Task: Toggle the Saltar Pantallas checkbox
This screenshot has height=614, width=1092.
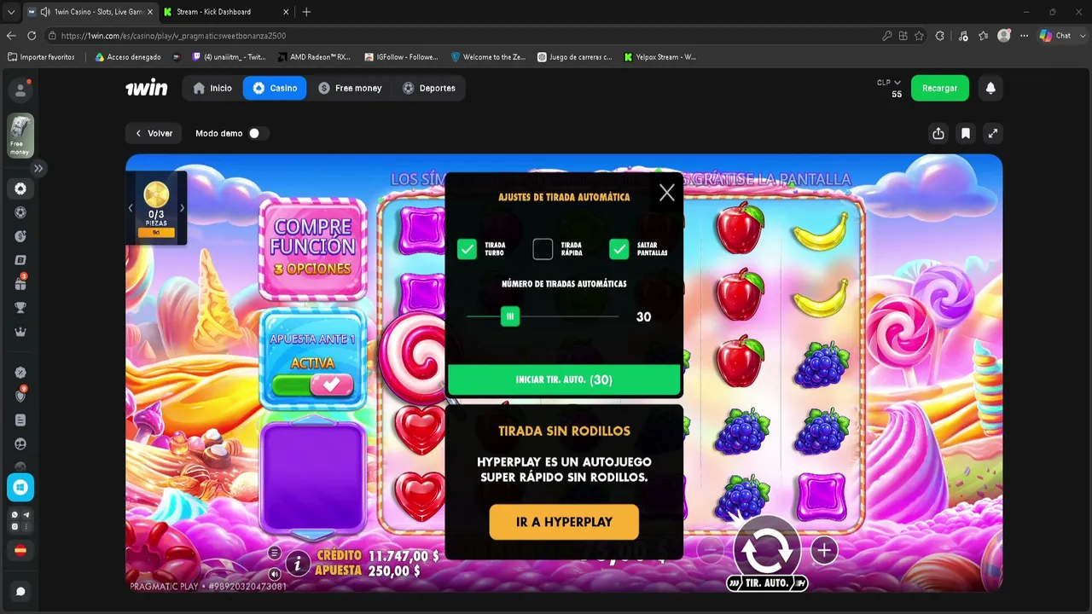Action: point(619,249)
